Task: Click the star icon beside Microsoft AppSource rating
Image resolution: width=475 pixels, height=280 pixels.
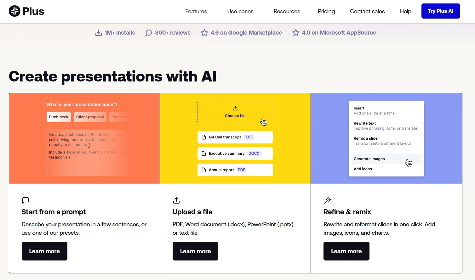Action: (296, 33)
